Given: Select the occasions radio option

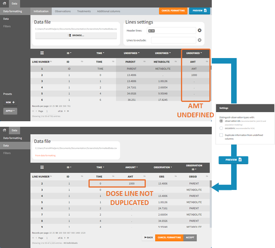Looking at the screenshot, I should point(221,128).
